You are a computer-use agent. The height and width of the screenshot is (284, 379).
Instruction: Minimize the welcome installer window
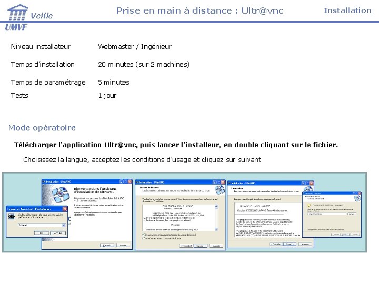tap(122, 181)
